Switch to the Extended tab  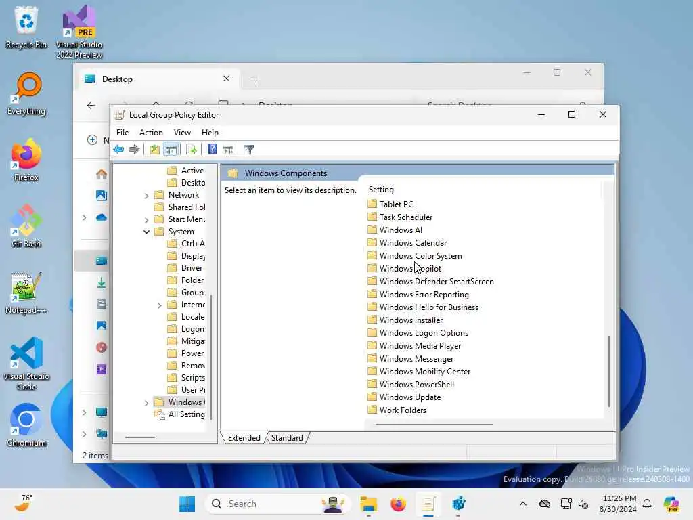point(244,438)
